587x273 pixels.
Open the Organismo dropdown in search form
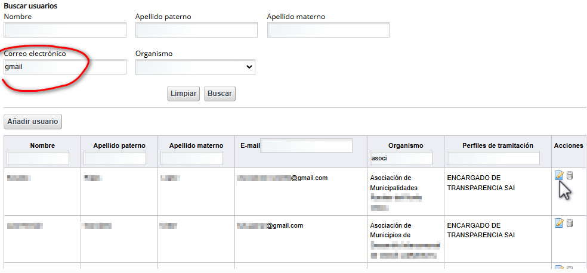point(195,67)
